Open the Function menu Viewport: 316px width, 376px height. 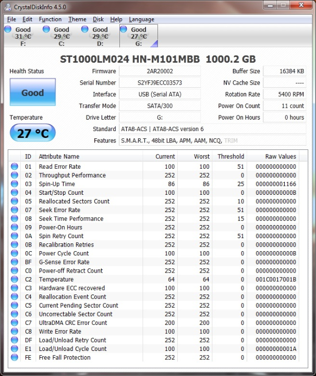click(50, 19)
